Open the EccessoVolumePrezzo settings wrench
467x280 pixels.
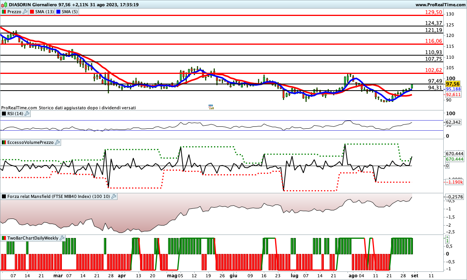(58, 143)
